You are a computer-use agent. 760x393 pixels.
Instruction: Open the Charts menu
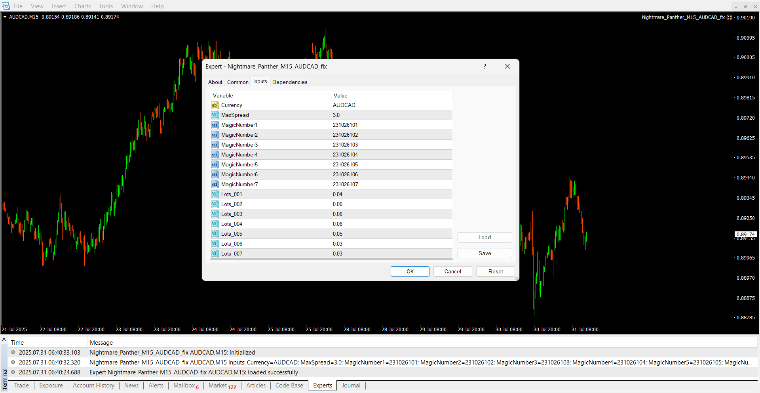pyautogui.click(x=82, y=6)
